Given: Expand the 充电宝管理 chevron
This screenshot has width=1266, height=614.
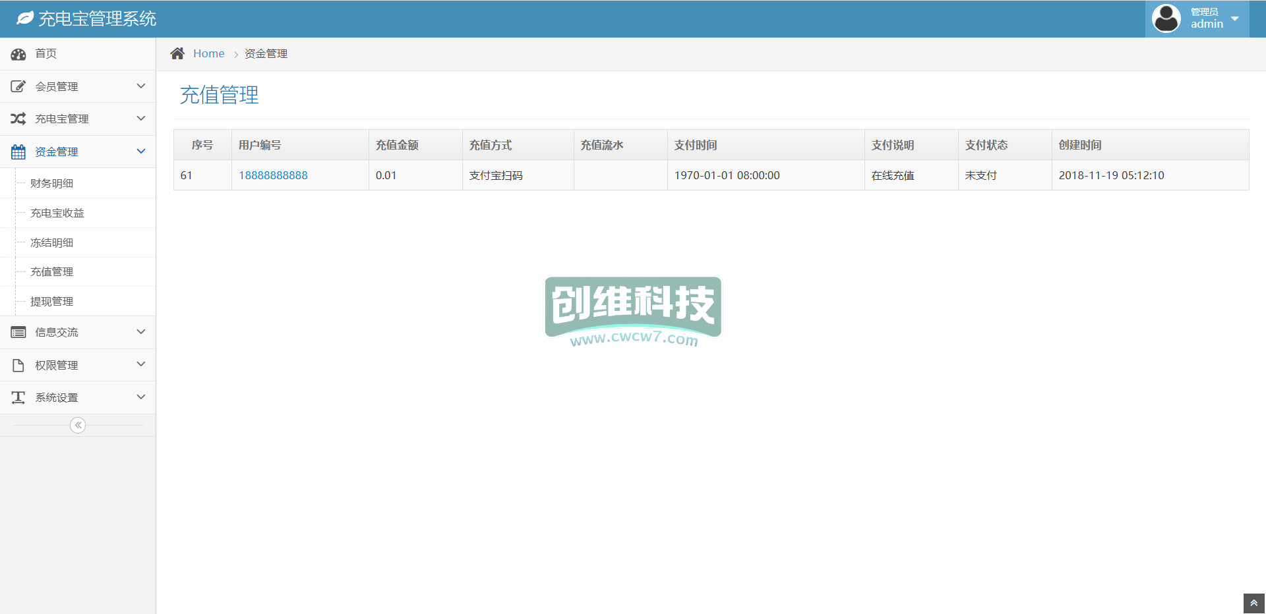Looking at the screenshot, I should click(x=140, y=119).
